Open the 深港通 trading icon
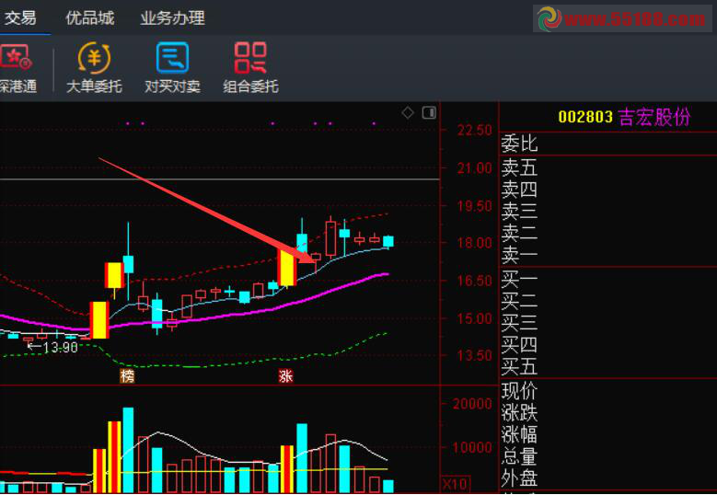Screen dimensions: 717x495 15,59
